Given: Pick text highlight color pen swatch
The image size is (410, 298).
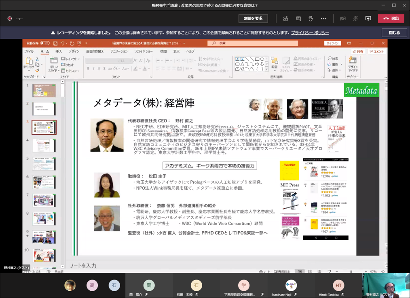Looking at the screenshot, I should [x=135, y=68].
